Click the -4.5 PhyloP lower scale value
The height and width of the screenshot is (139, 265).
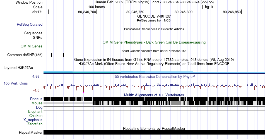[x=36, y=90]
